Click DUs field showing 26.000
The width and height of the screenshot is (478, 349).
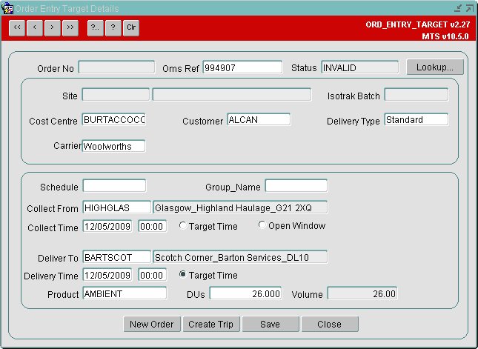tap(246, 293)
